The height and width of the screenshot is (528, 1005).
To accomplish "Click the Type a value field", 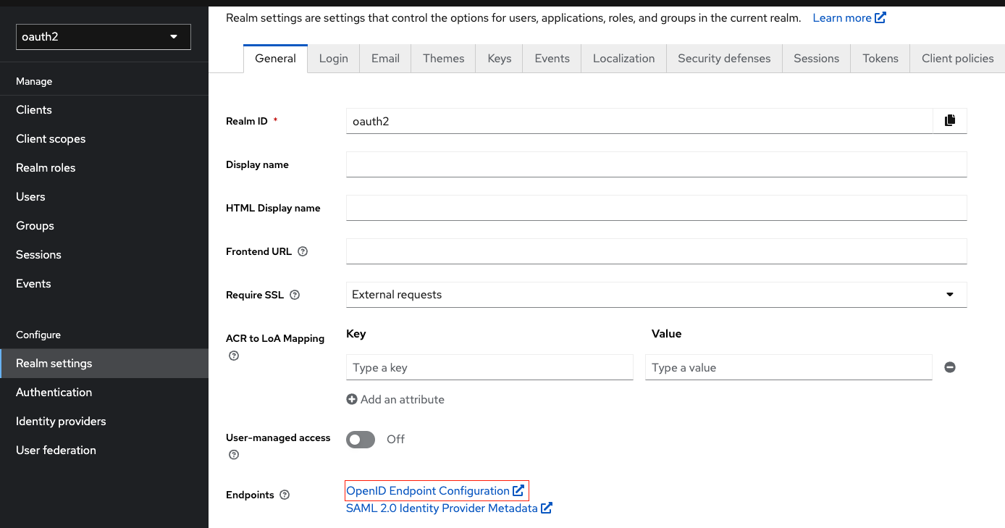I will (789, 367).
